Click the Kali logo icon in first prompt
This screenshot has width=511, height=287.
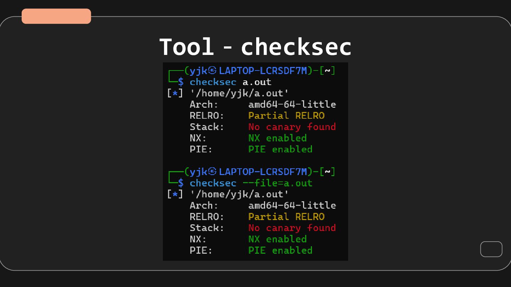point(212,70)
